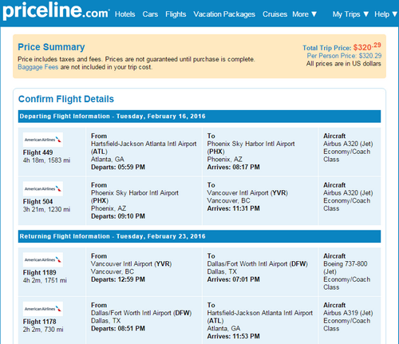Screen dimensions: 399x344
Task: Click the Confirm Flight Details heading
Action: pos(66,99)
